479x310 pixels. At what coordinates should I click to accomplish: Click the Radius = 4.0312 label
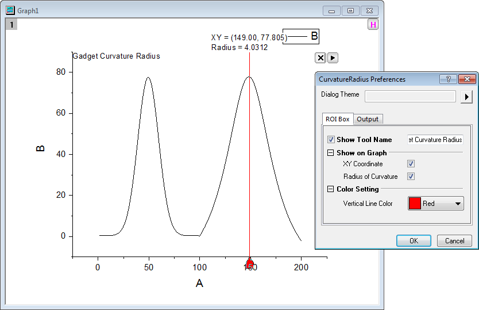[239, 47]
